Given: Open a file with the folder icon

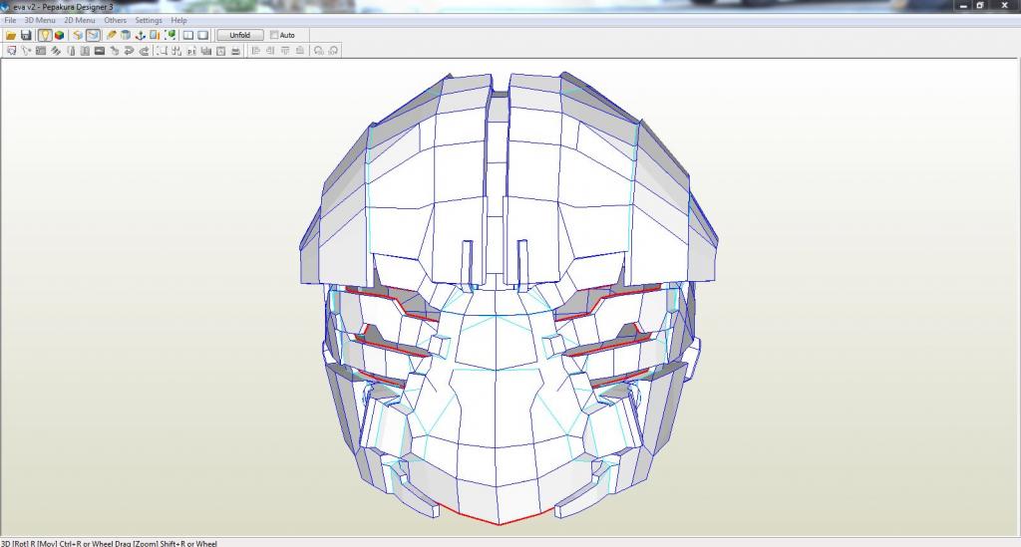Looking at the screenshot, I should tap(11, 35).
